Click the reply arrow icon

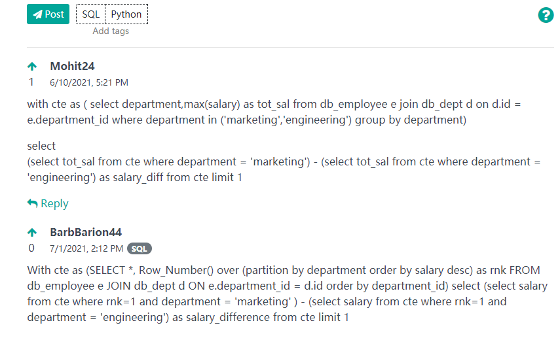click(32, 203)
